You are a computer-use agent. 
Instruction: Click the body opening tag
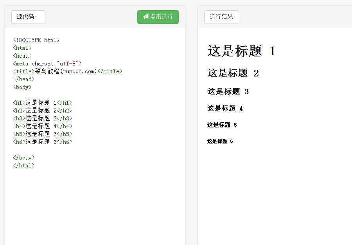coord(22,87)
